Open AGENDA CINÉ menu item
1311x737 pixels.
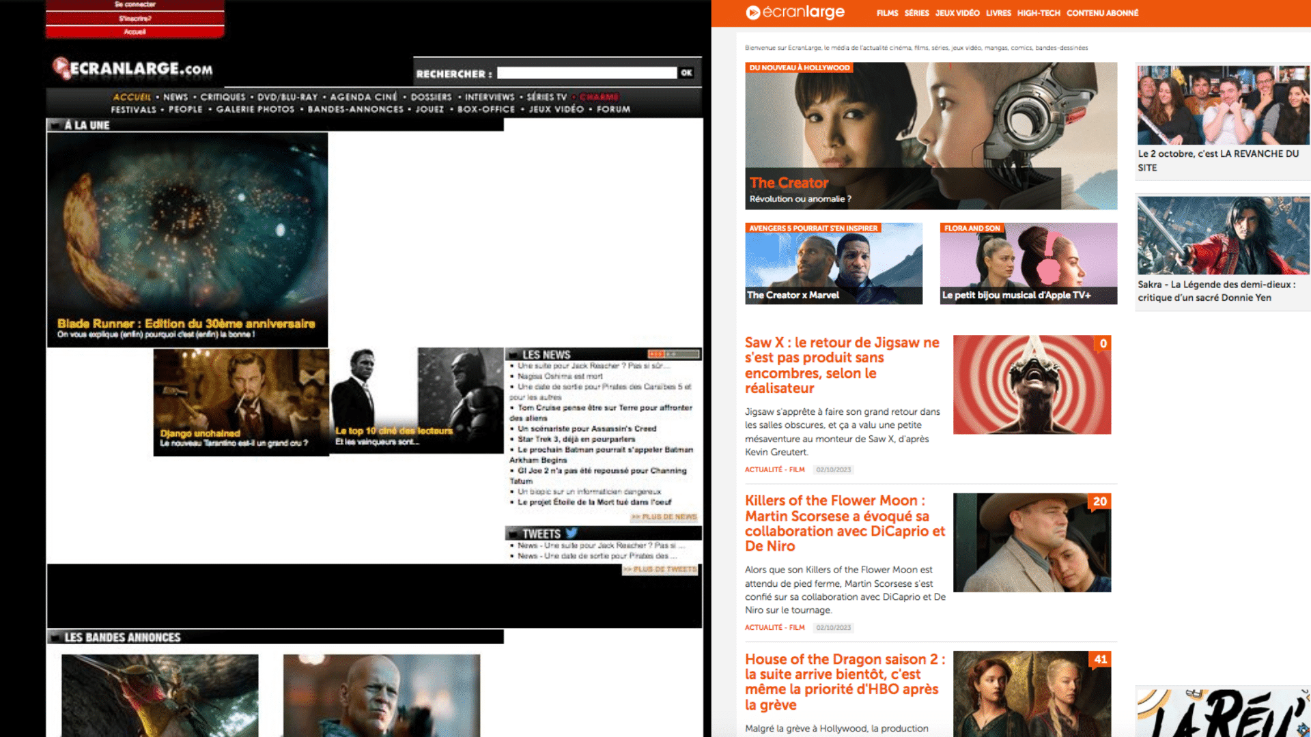[x=363, y=97]
